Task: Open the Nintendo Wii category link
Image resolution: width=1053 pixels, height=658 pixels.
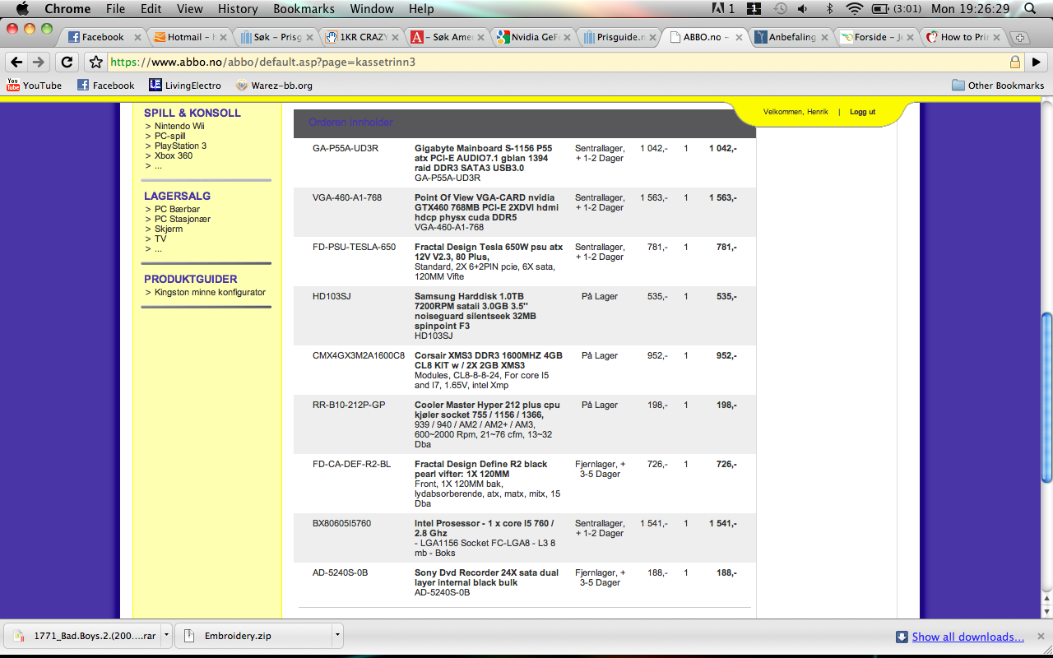Action: (179, 126)
